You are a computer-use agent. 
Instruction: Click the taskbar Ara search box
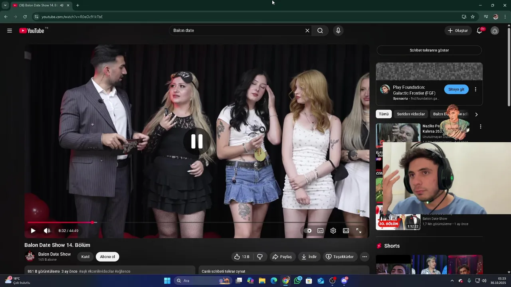click(203, 281)
